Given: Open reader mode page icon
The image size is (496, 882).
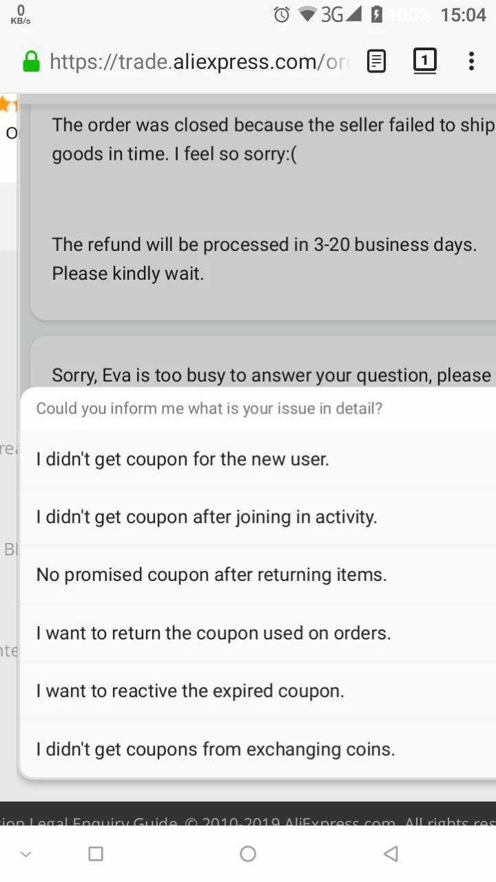Looking at the screenshot, I should (376, 61).
